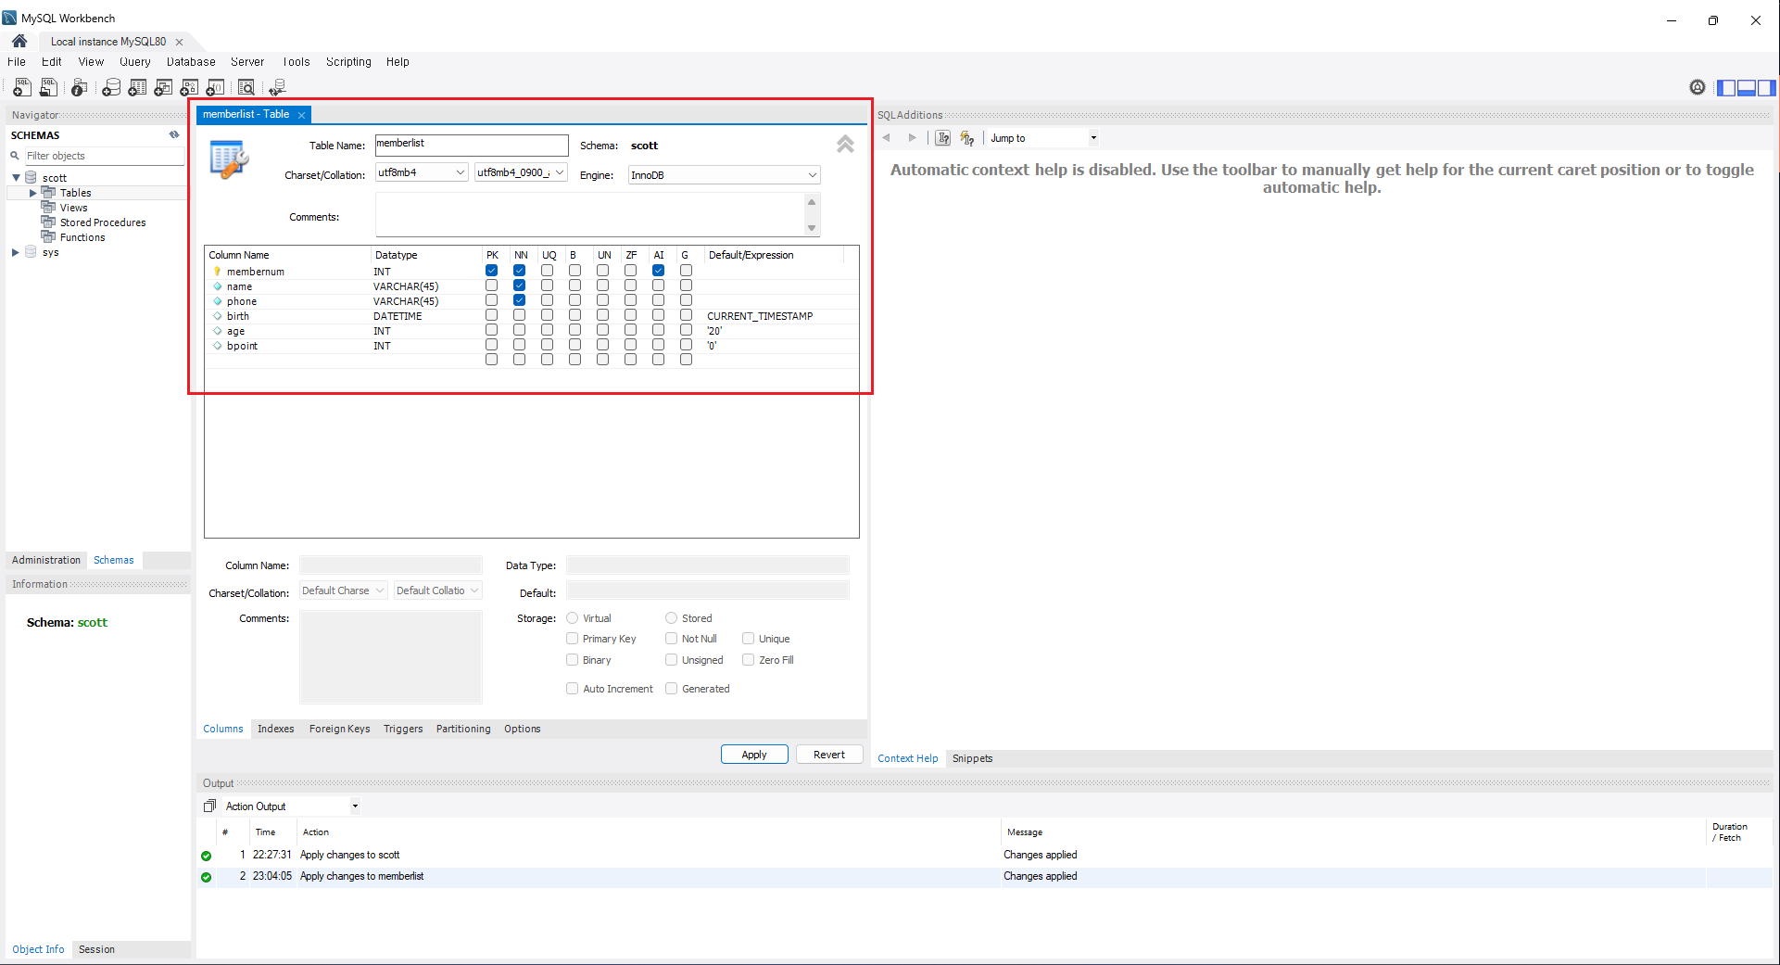Open the Session tab
The image size is (1780, 965).
[96, 949]
